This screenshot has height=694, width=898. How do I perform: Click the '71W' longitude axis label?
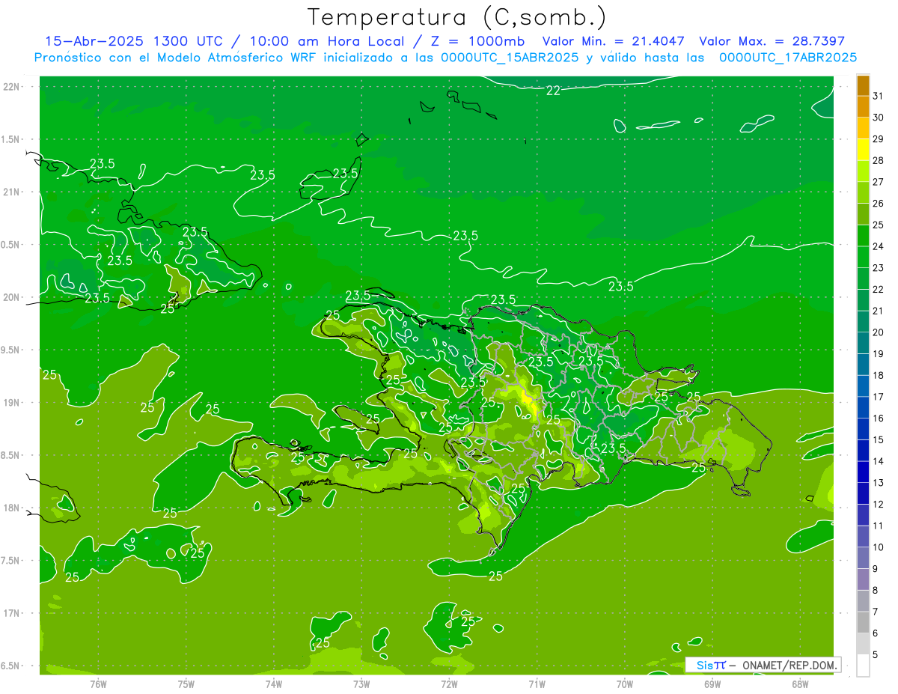(537, 684)
